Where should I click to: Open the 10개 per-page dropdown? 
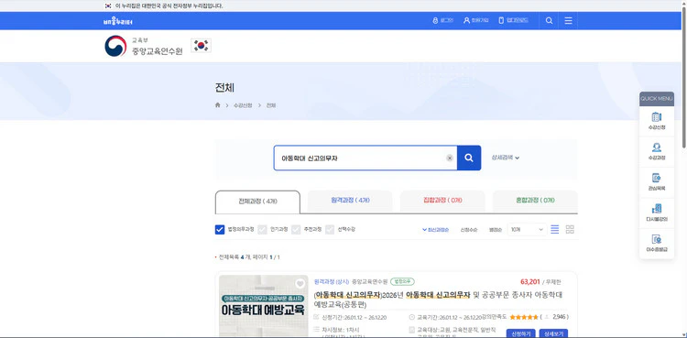tap(527, 229)
